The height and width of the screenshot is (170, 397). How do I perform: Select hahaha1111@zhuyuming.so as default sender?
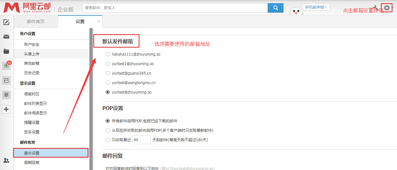coord(108,54)
